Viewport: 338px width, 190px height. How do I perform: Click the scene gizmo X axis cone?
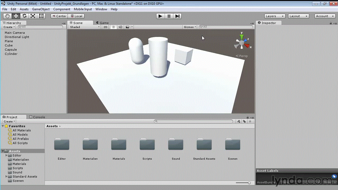point(247,46)
